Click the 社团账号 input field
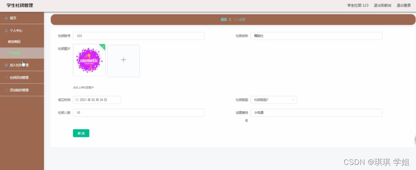 (x=139, y=36)
